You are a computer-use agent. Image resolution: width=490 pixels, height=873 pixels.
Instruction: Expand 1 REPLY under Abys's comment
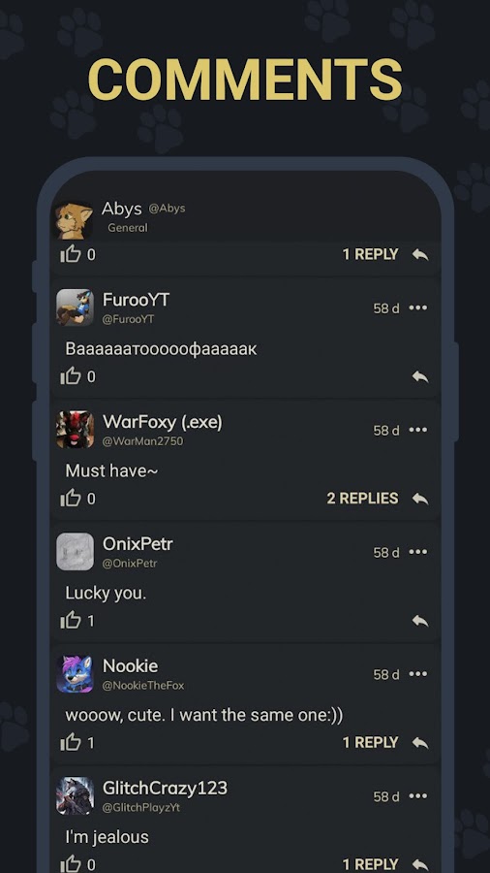click(x=370, y=254)
